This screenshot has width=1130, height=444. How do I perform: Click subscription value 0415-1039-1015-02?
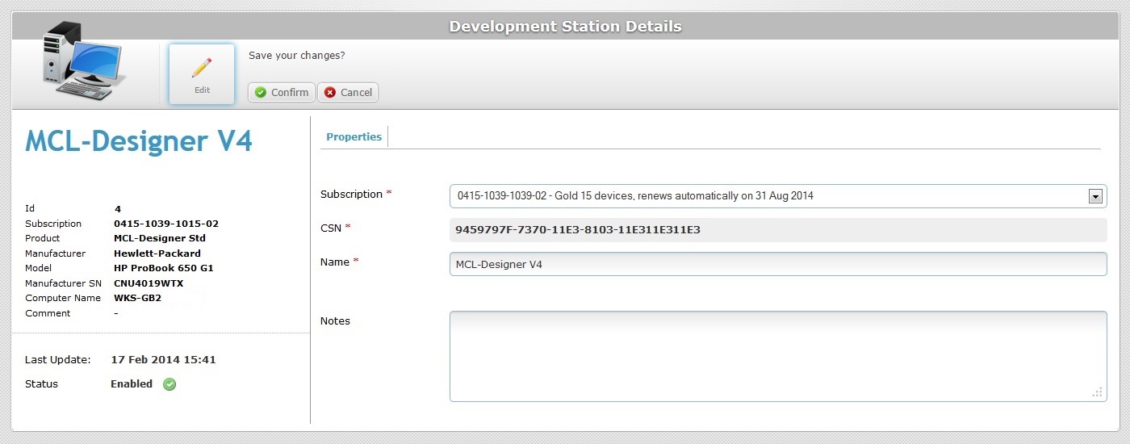[166, 224]
